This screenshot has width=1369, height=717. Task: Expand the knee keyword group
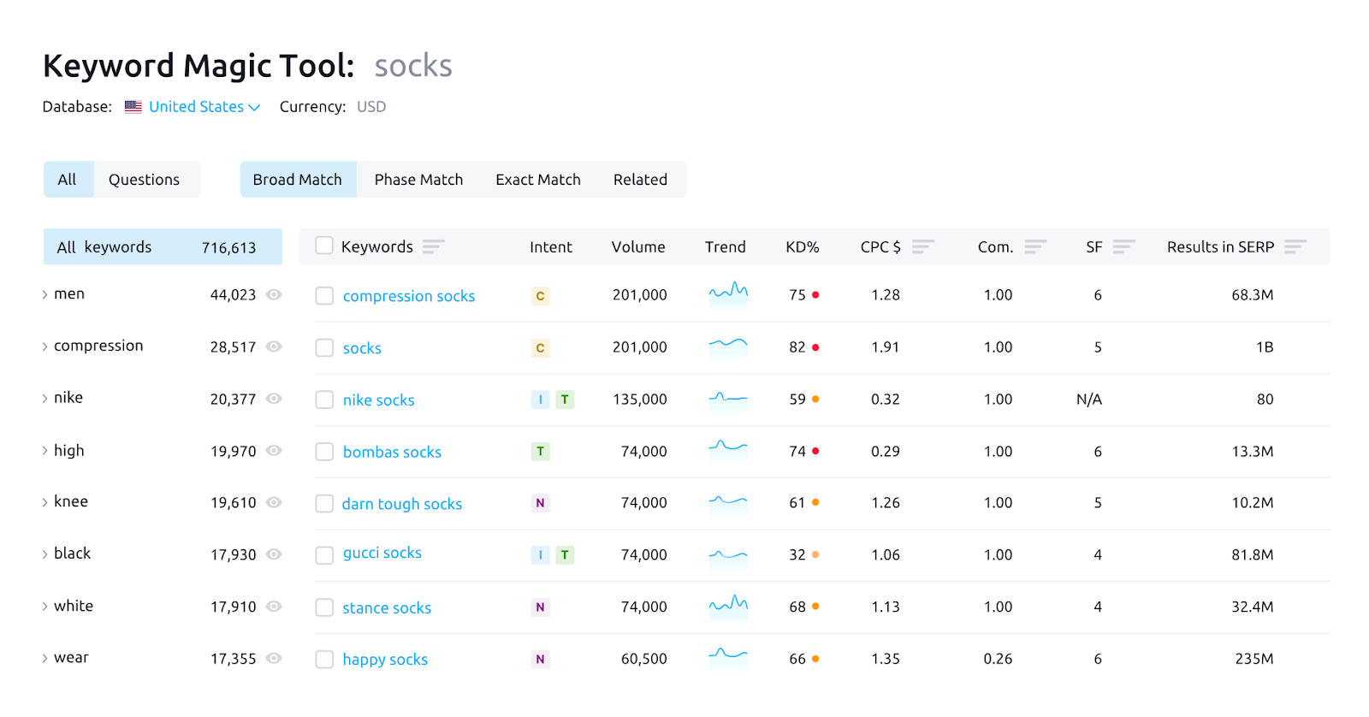(x=44, y=502)
